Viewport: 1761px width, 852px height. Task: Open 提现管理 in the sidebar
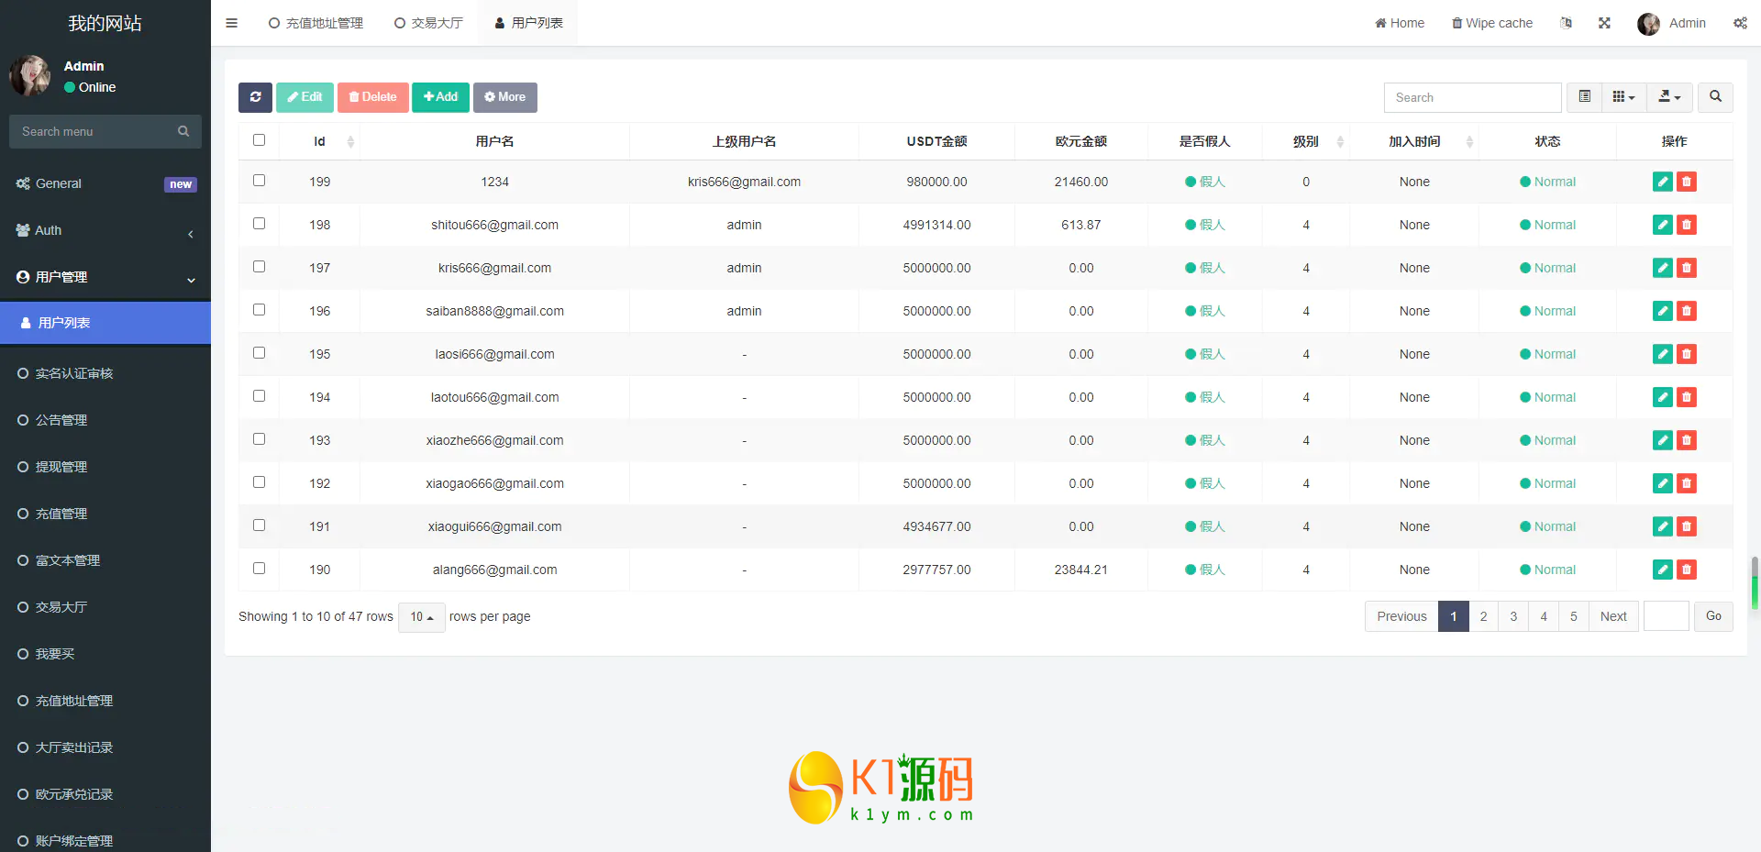pyautogui.click(x=61, y=467)
